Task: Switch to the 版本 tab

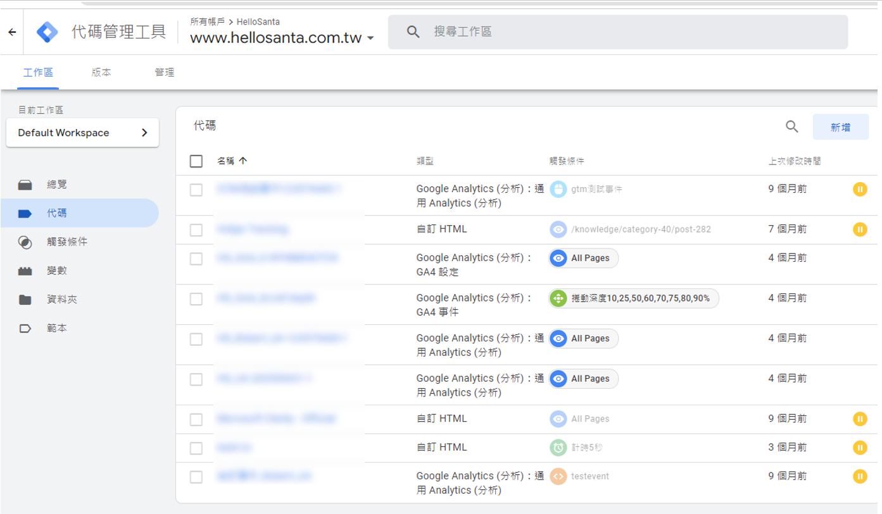Action: point(101,73)
